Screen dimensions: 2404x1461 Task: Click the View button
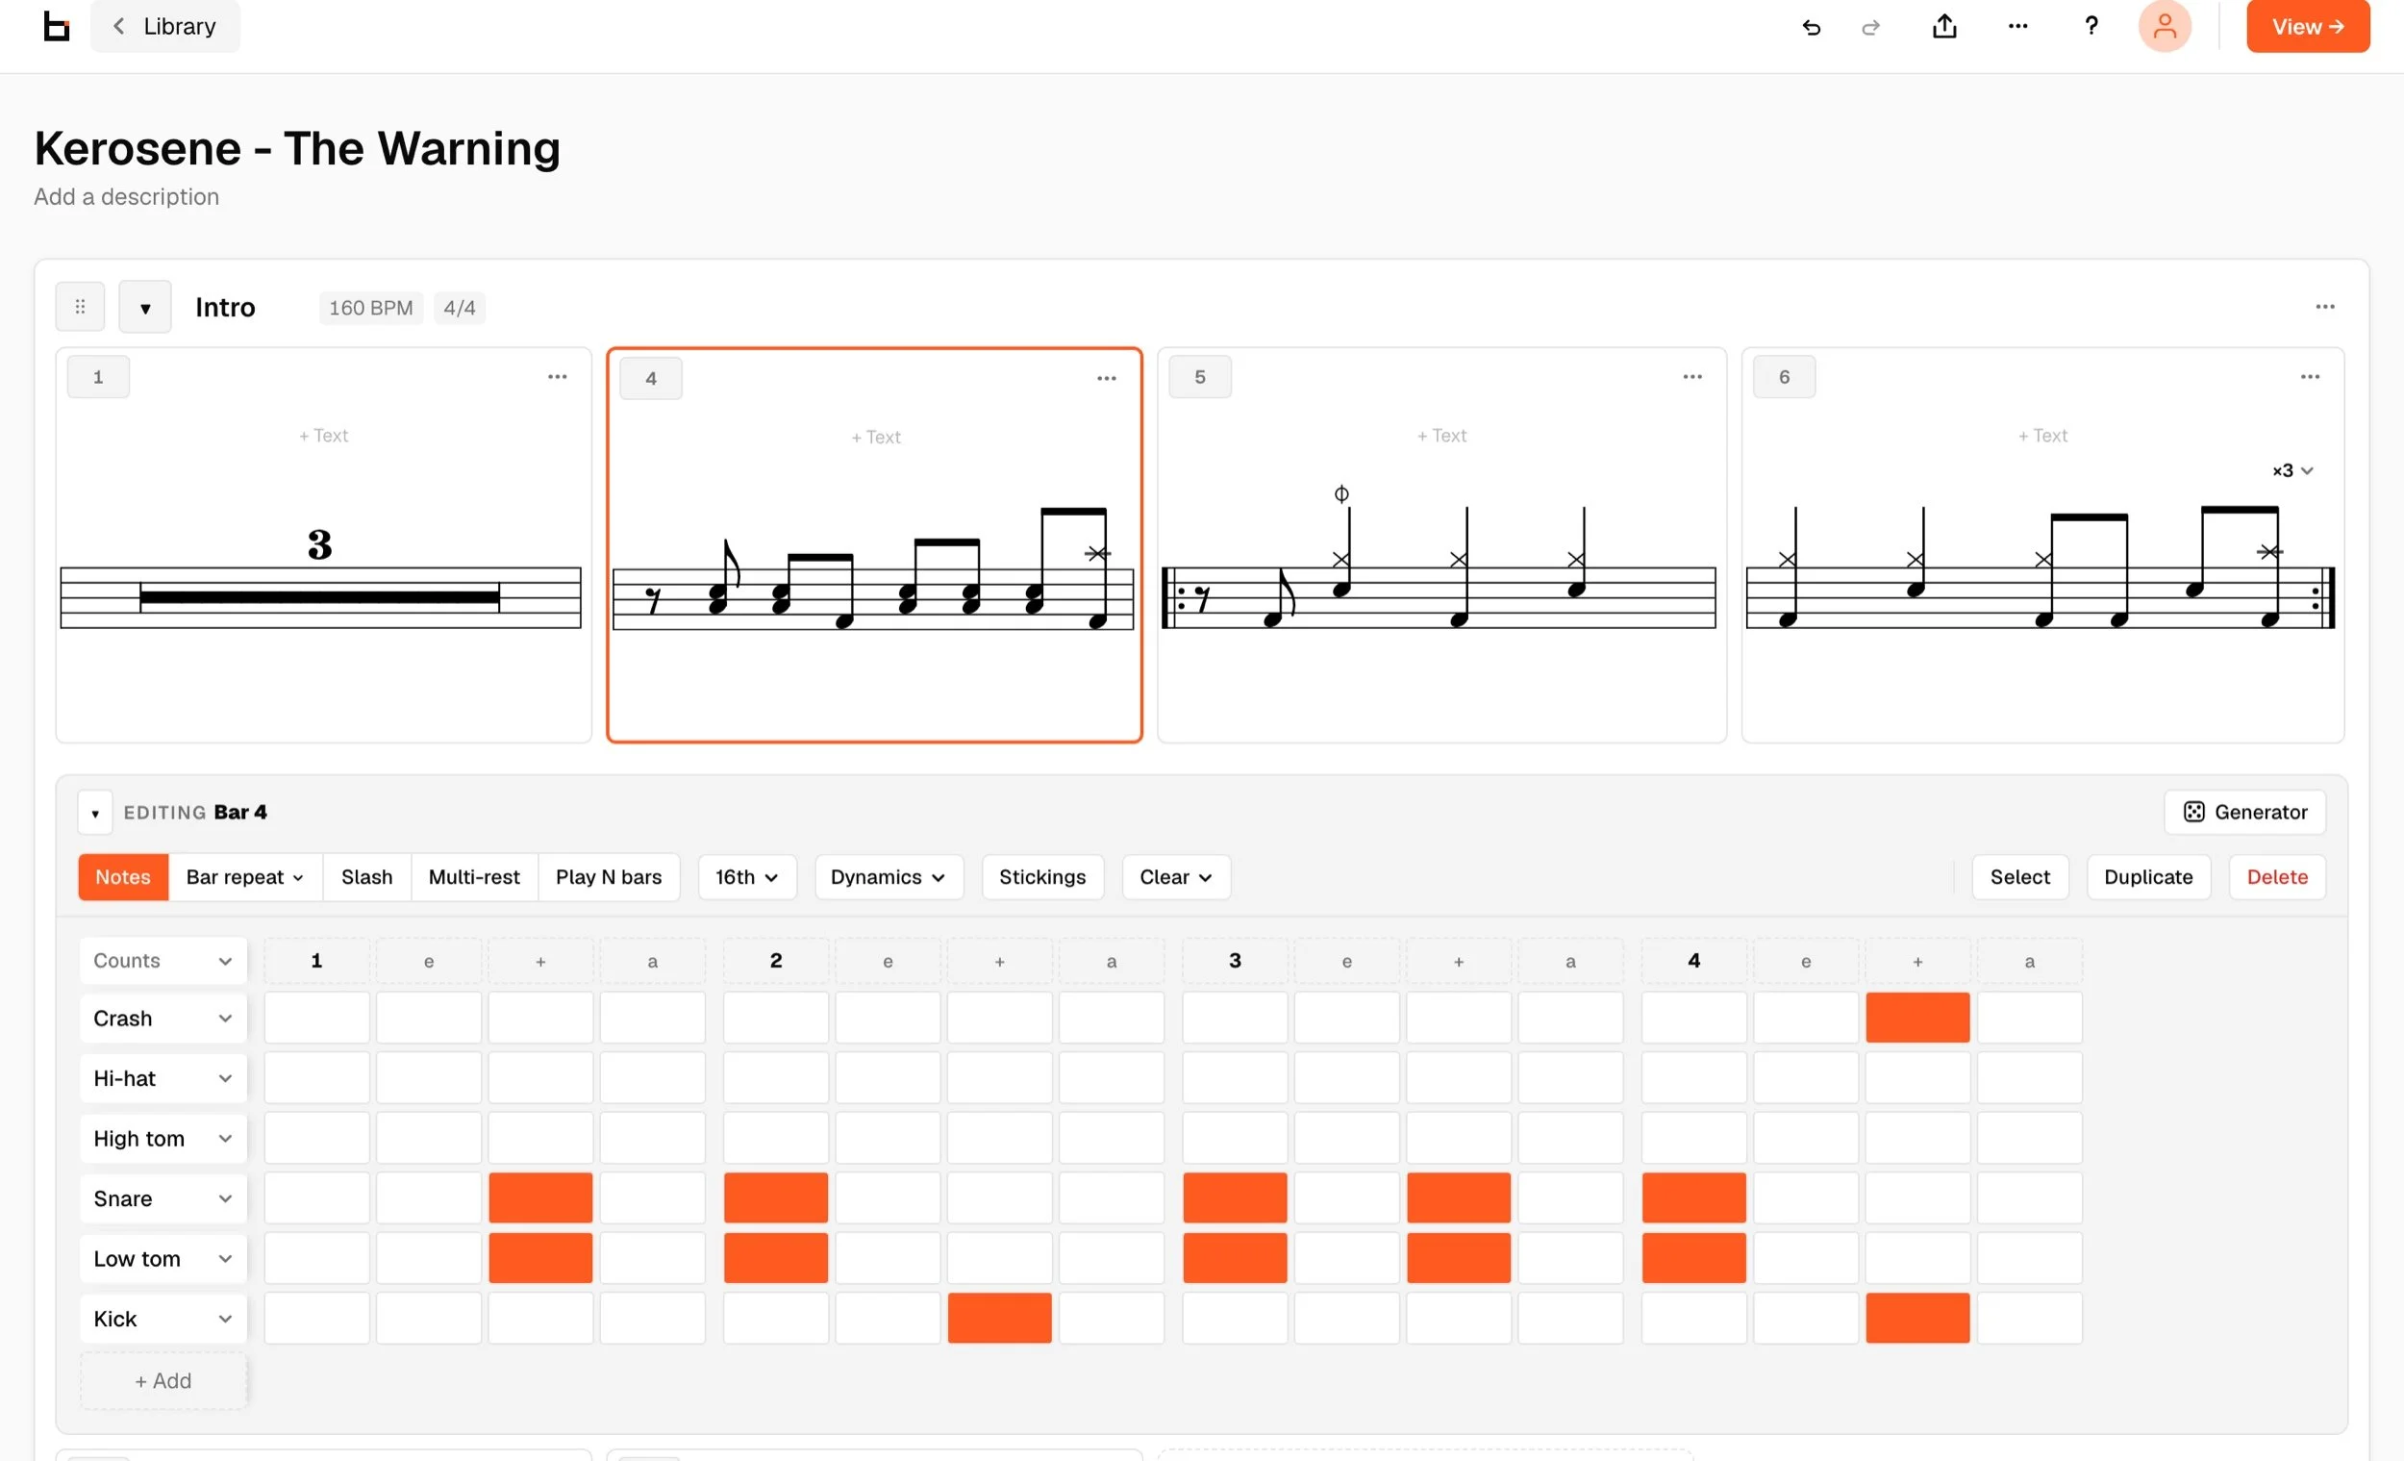[x=2308, y=26]
